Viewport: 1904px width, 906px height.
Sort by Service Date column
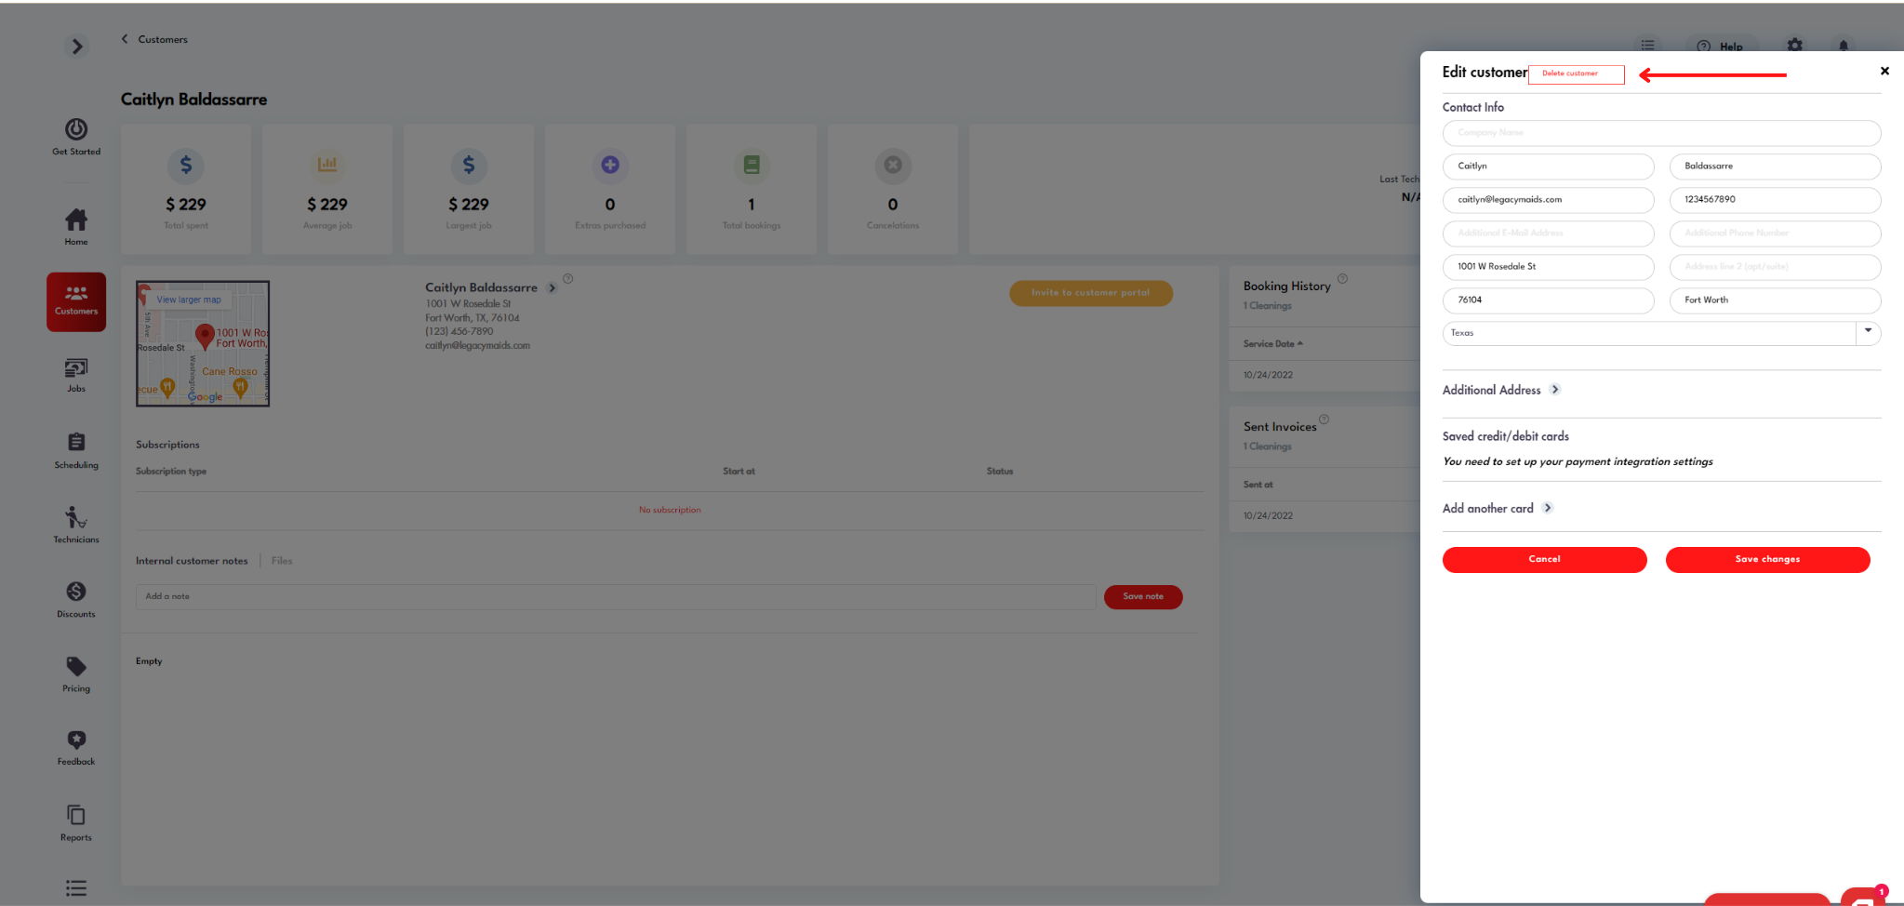(1272, 344)
